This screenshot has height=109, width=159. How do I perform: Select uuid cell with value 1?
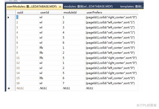27,17
